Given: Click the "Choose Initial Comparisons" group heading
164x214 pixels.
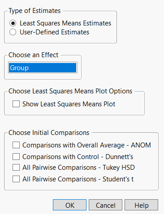Looking at the screenshot, I should 49,133.
